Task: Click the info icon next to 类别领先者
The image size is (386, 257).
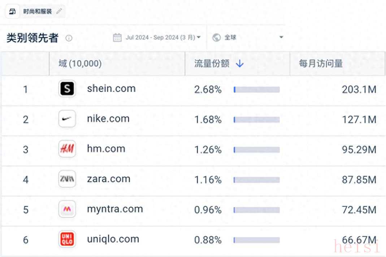Action: coord(69,38)
